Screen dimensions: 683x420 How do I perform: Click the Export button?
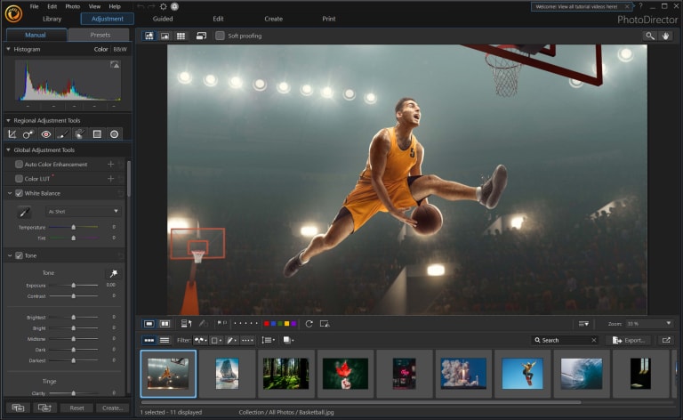628,340
